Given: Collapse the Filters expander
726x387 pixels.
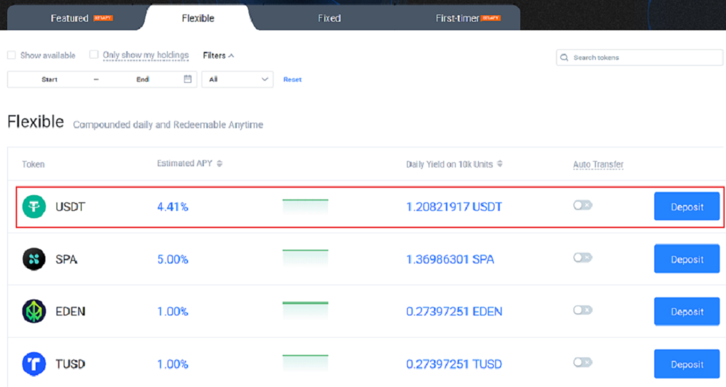Looking at the screenshot, I should (x=218, y=55).
